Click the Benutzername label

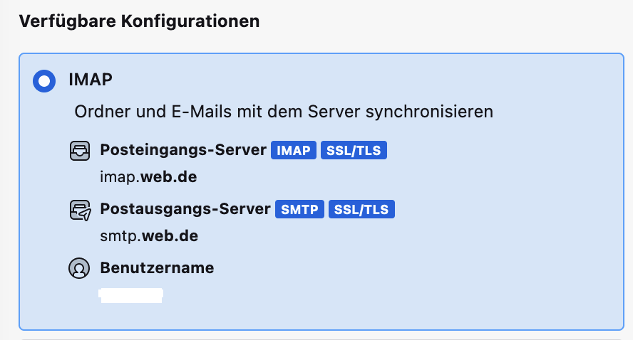click(157, 268)
